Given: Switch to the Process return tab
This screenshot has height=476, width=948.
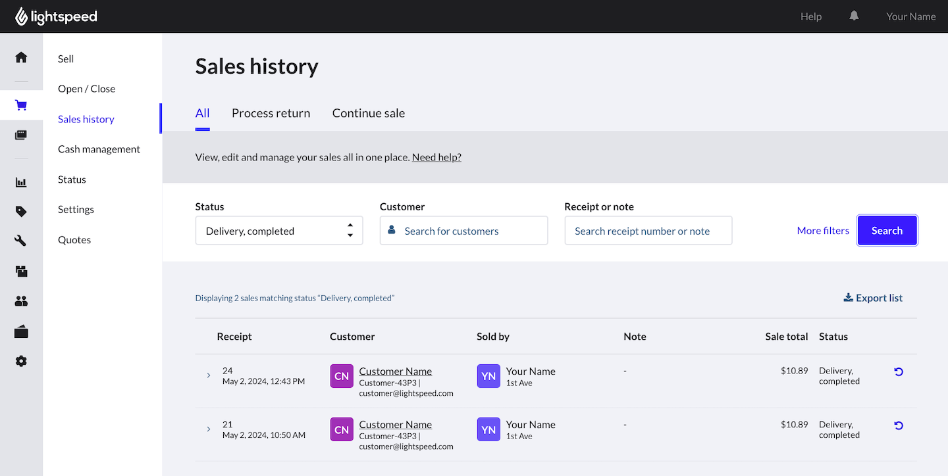Looking at the screenshot, I should tap(271, 113).
